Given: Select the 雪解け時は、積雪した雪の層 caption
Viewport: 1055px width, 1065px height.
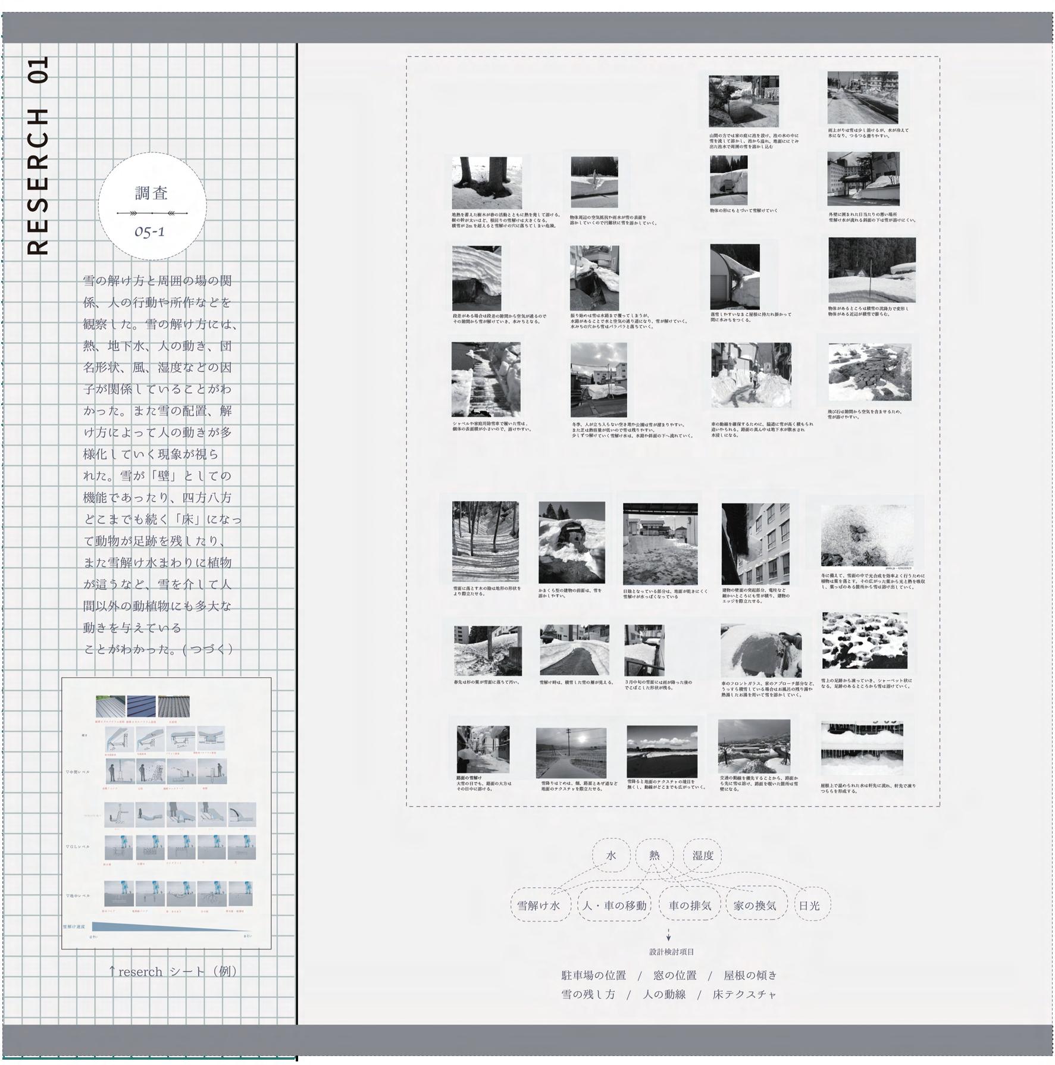Looking at the screenshot, I should point(577,682).
